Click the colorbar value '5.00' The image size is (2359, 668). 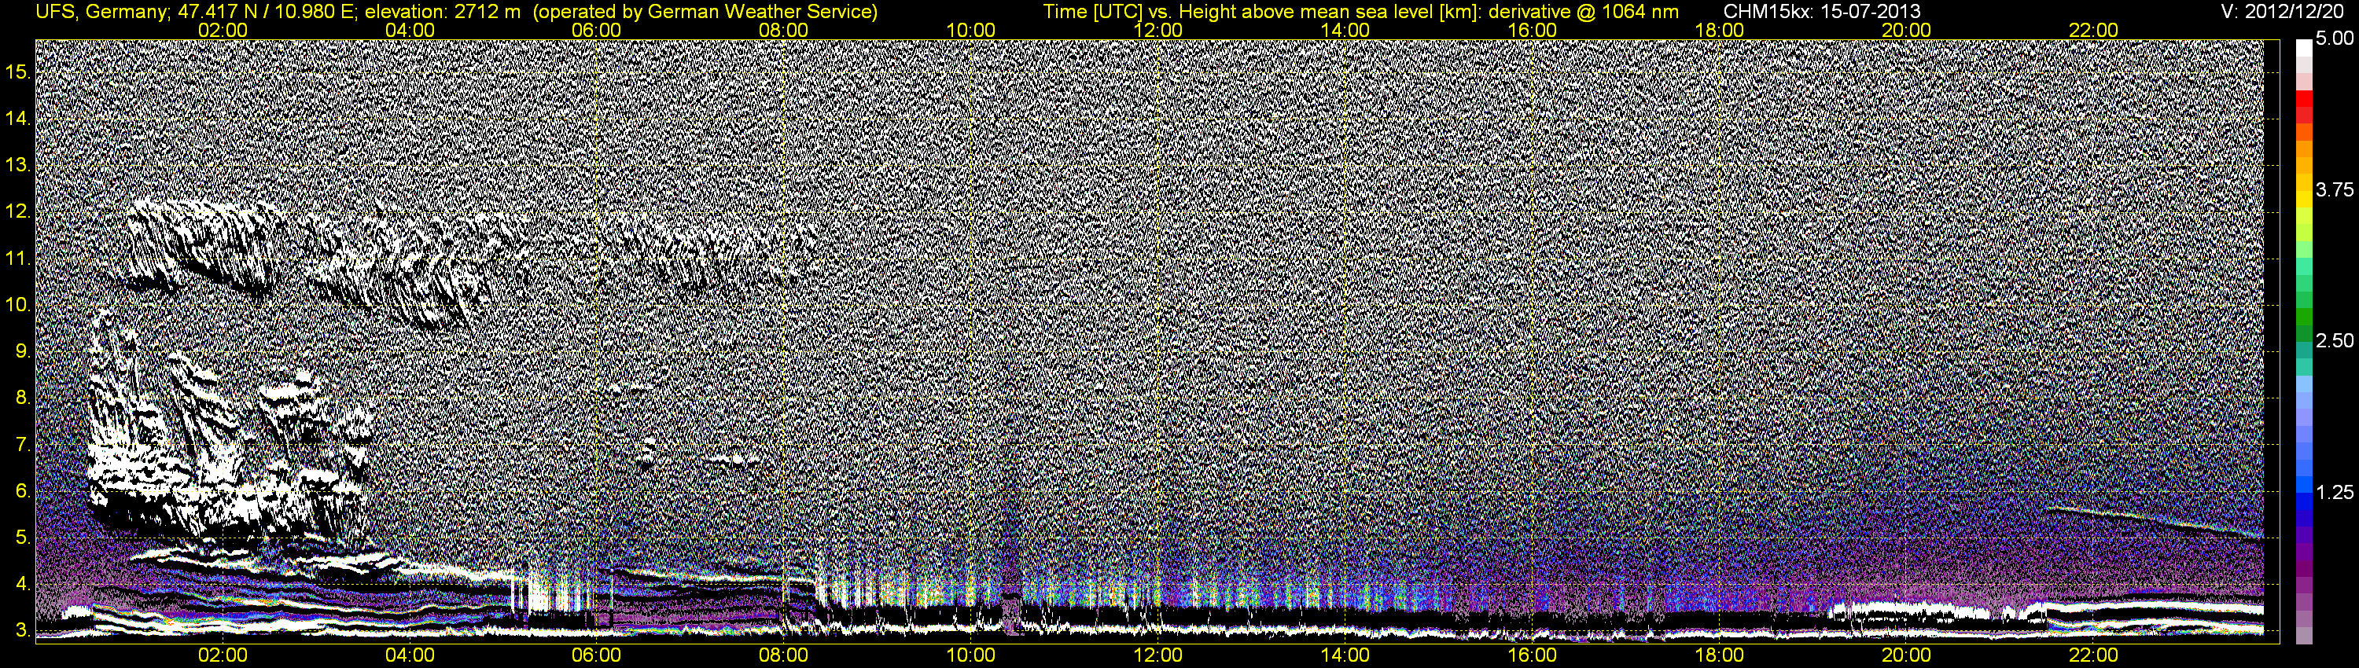pyautogui.click(x=2335, y=39)
